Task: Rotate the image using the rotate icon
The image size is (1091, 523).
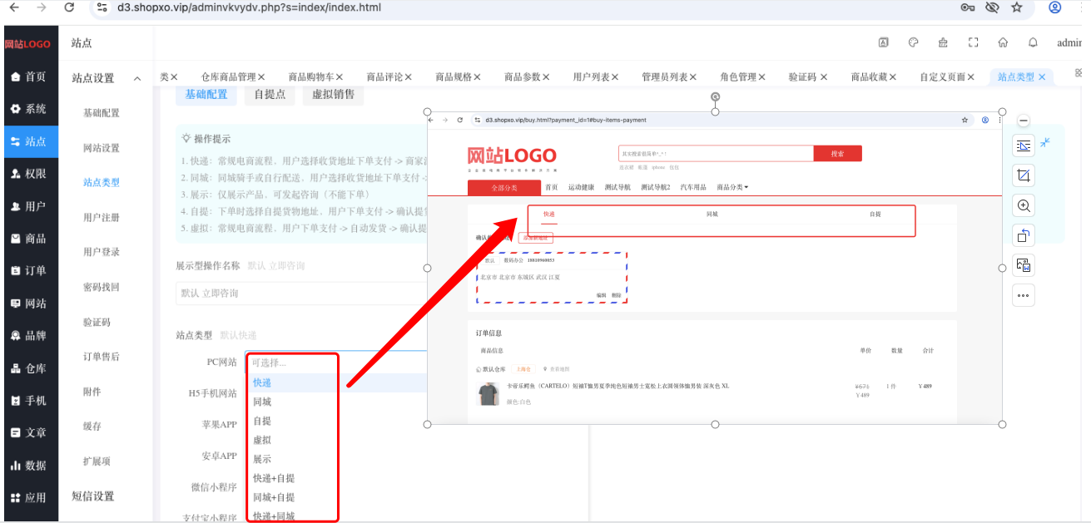Action: tap(1024, 235)
